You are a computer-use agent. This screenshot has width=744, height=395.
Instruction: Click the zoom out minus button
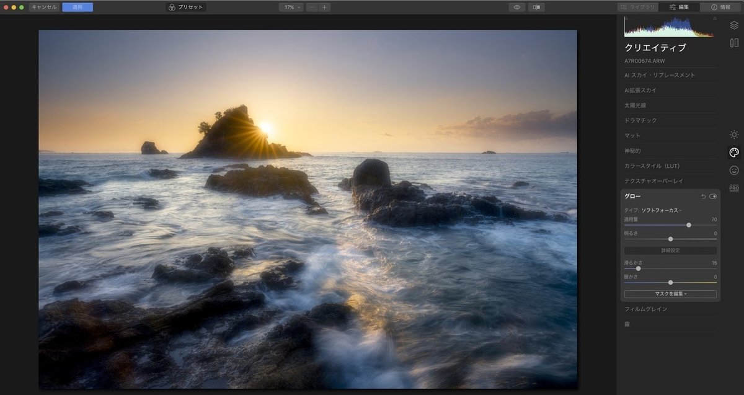click(x=312, y=7)
